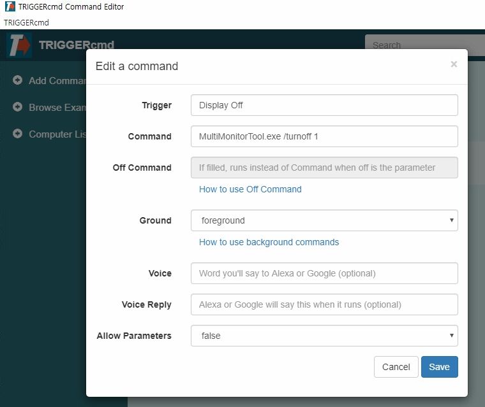485x407 pixels.
Task: Open the How to use Off Command link
Action: pos(250,189)
